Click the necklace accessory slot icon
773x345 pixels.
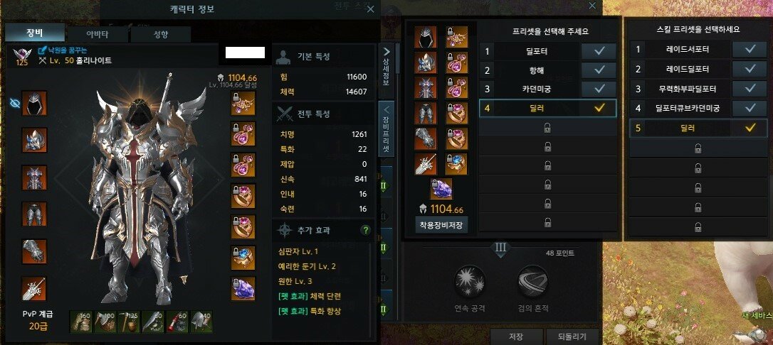tap(243, 103)
